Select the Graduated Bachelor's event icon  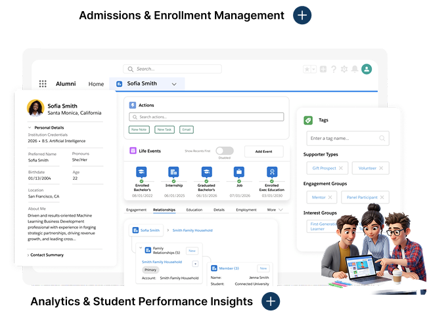pyautogui.click(x=206, y=172)
